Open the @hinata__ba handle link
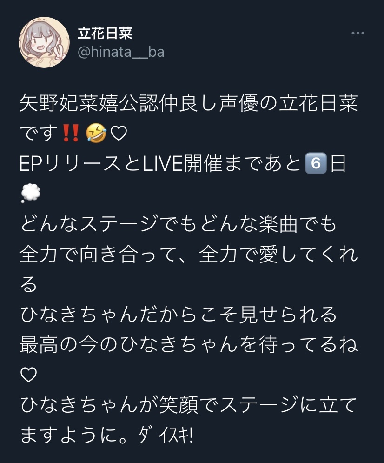 (x=121, y=52)
